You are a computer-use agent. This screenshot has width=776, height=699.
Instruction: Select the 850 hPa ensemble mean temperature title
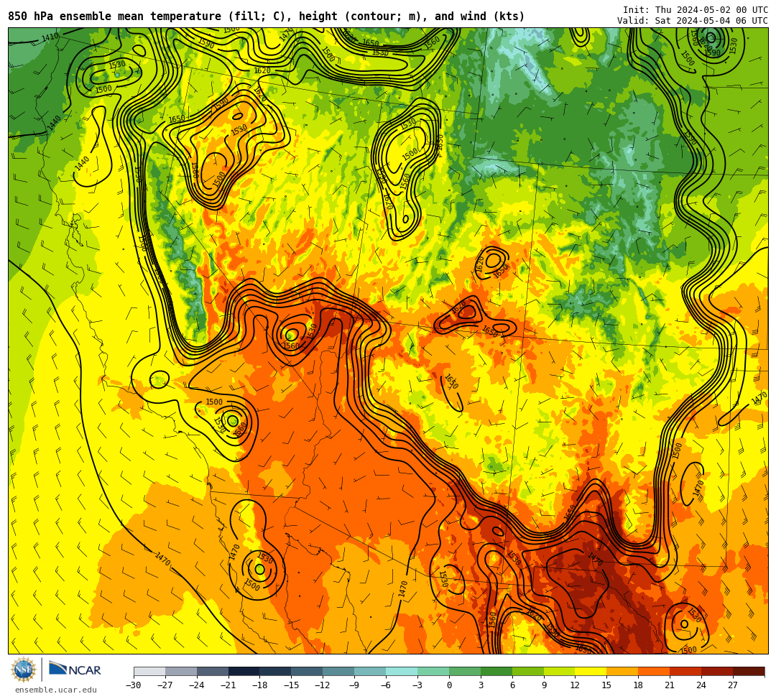click(267, 17)
